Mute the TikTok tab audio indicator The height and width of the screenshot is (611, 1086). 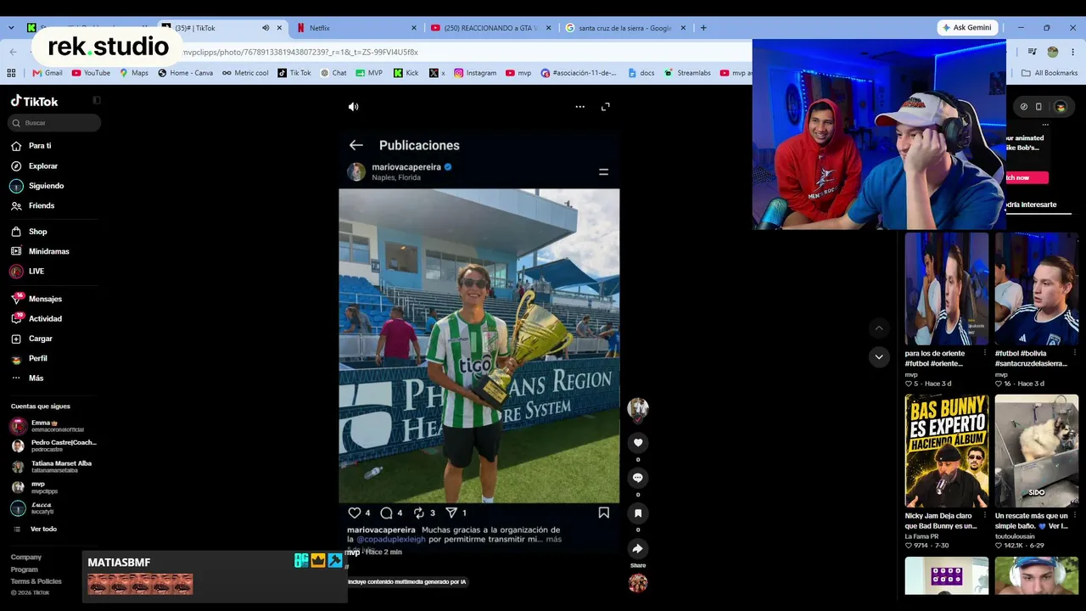point(266,28)
